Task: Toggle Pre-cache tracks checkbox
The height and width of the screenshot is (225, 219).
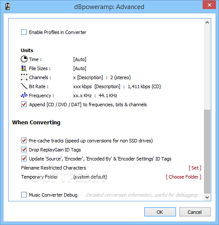Action: (24, 141)
